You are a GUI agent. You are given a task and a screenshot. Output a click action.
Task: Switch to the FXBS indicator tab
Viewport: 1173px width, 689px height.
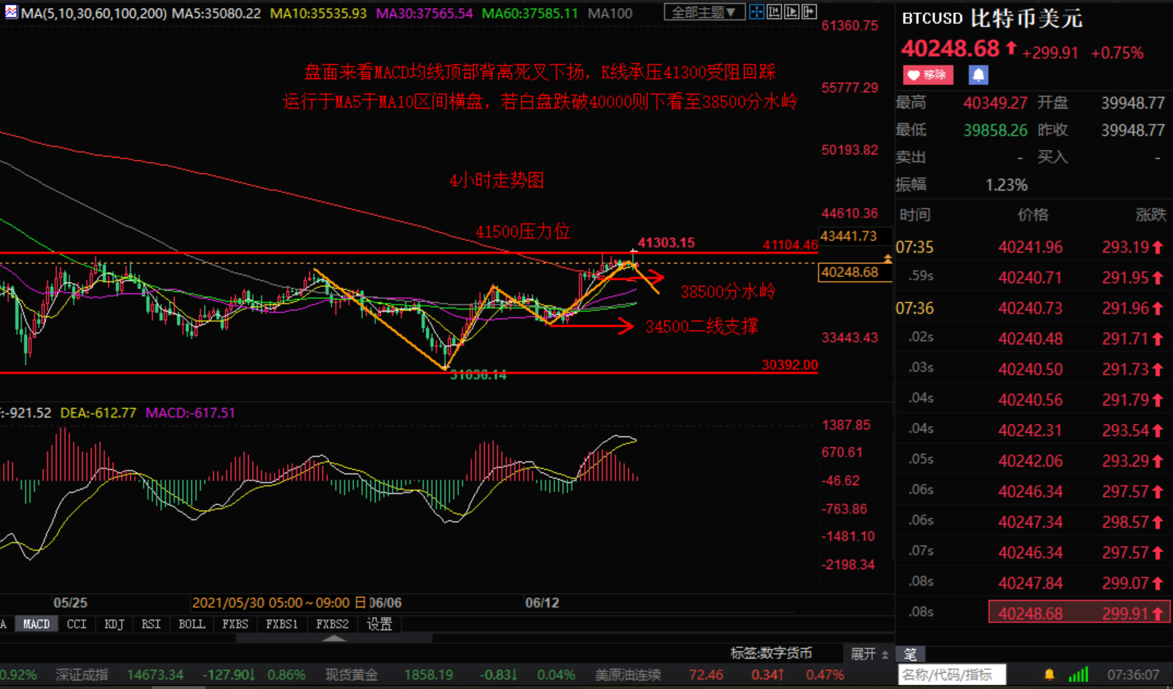(235, 624)
